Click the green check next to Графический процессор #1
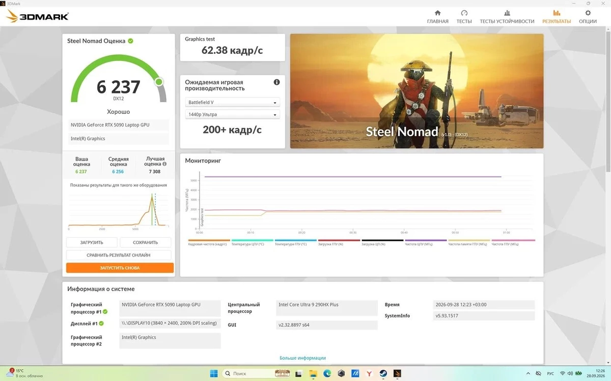611x381 pixels. coord(105,311)
